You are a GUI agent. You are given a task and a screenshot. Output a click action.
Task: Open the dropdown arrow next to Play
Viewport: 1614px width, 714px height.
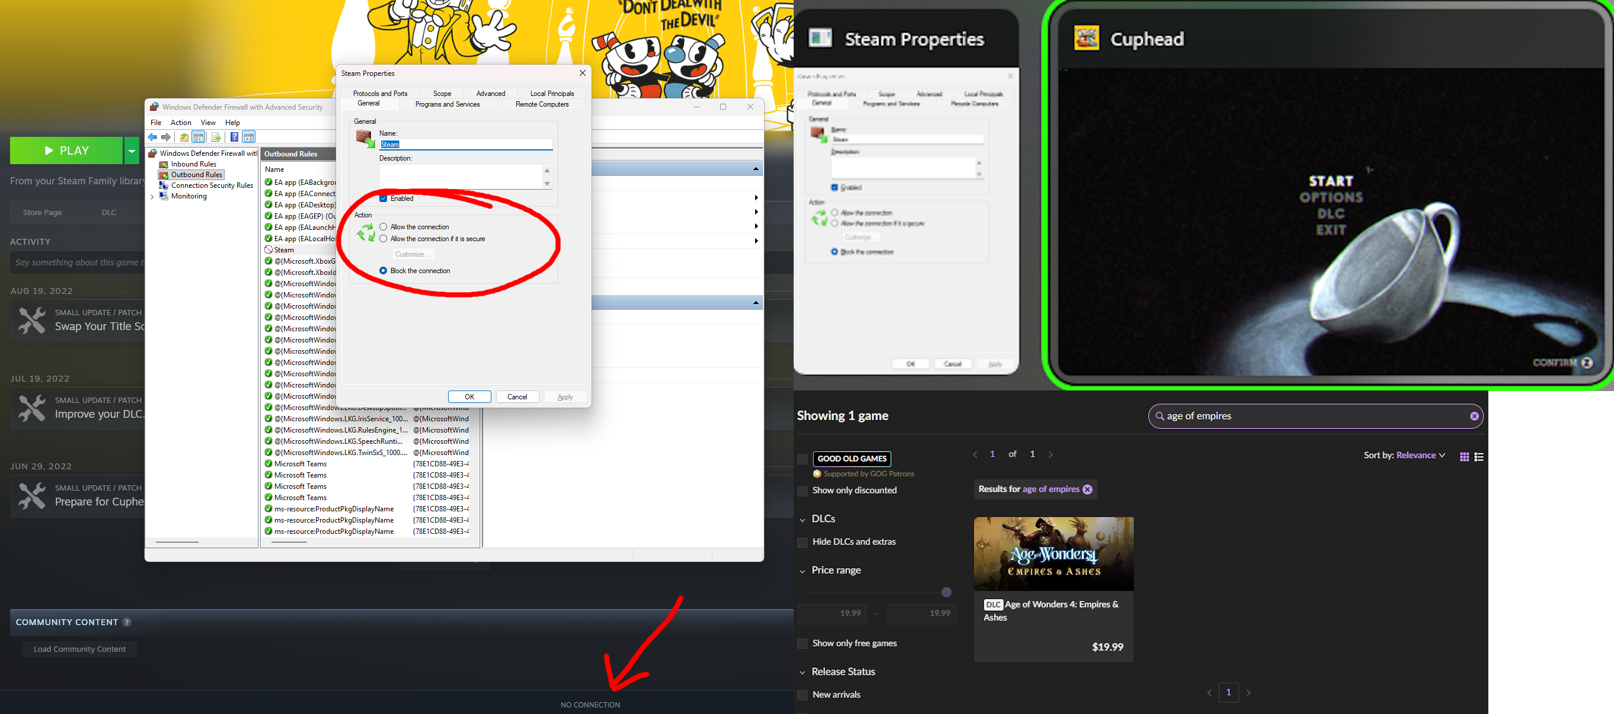click(132, 151)
